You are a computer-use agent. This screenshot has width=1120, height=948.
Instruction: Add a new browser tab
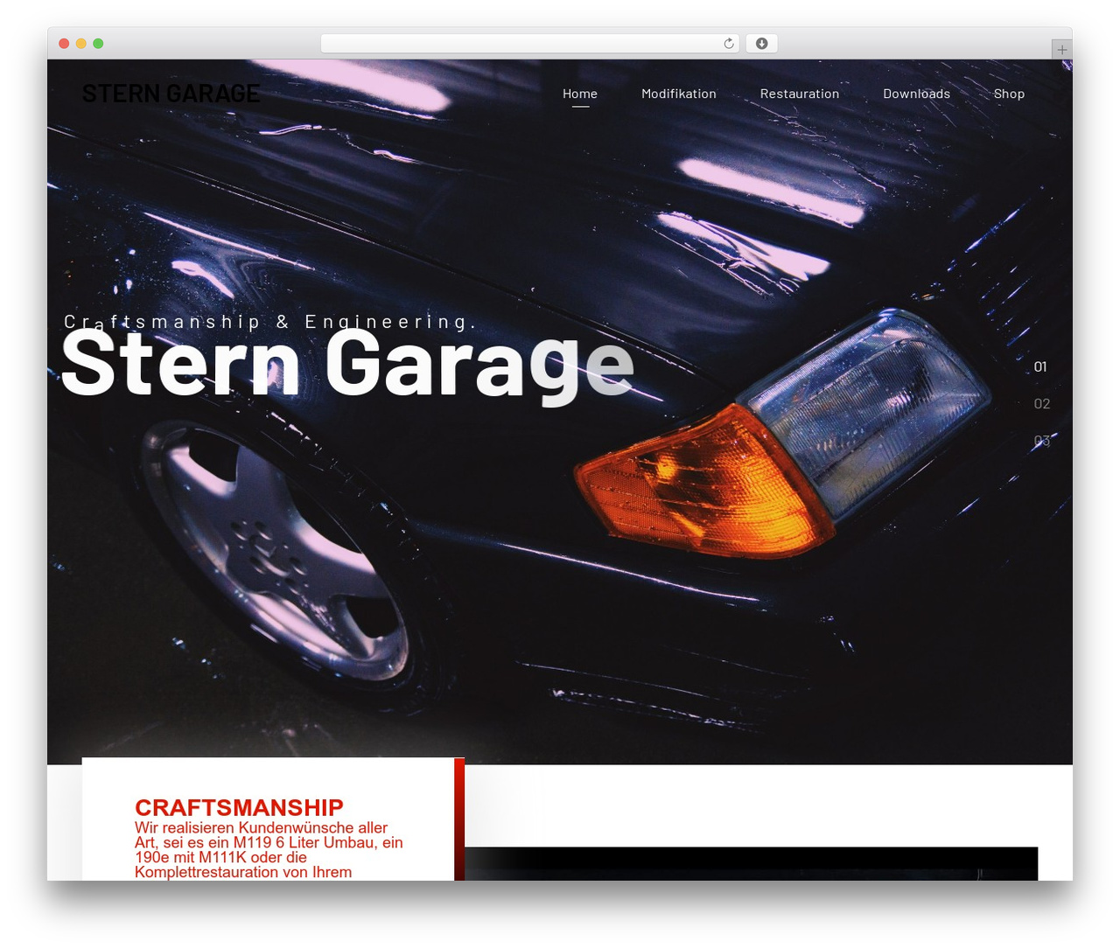click(1061, 50)
